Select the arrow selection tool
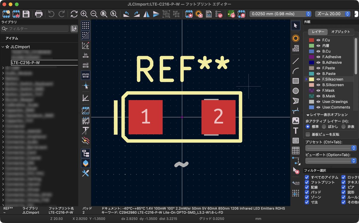 coord(296,26)
